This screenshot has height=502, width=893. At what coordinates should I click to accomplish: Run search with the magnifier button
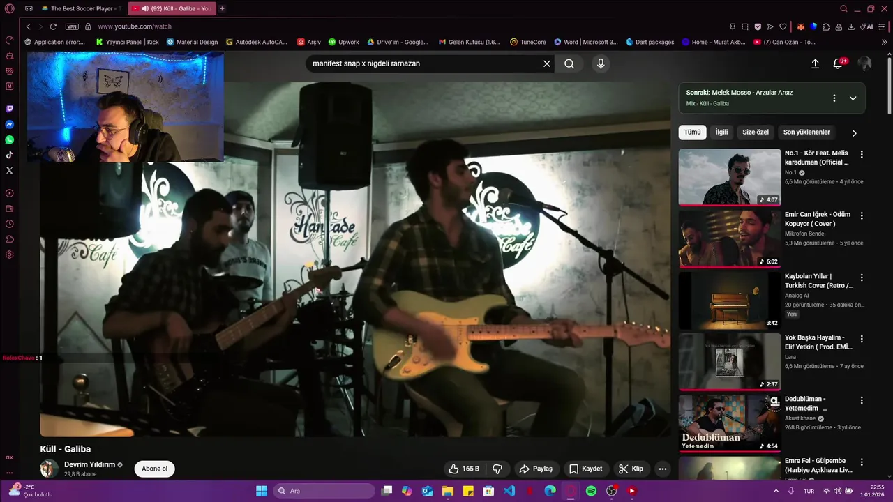(x=569, y=63)
